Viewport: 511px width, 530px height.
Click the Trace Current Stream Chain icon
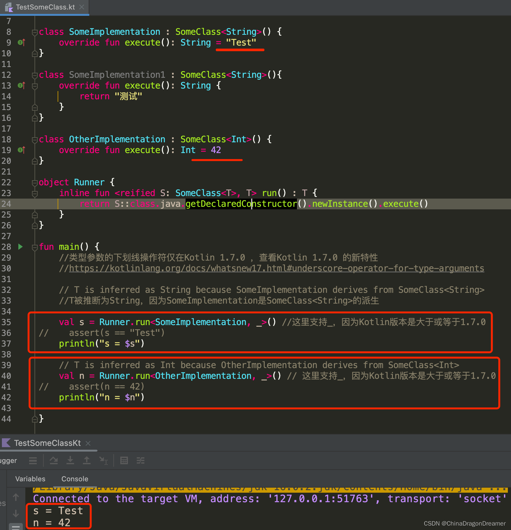[x=141, y=461]
